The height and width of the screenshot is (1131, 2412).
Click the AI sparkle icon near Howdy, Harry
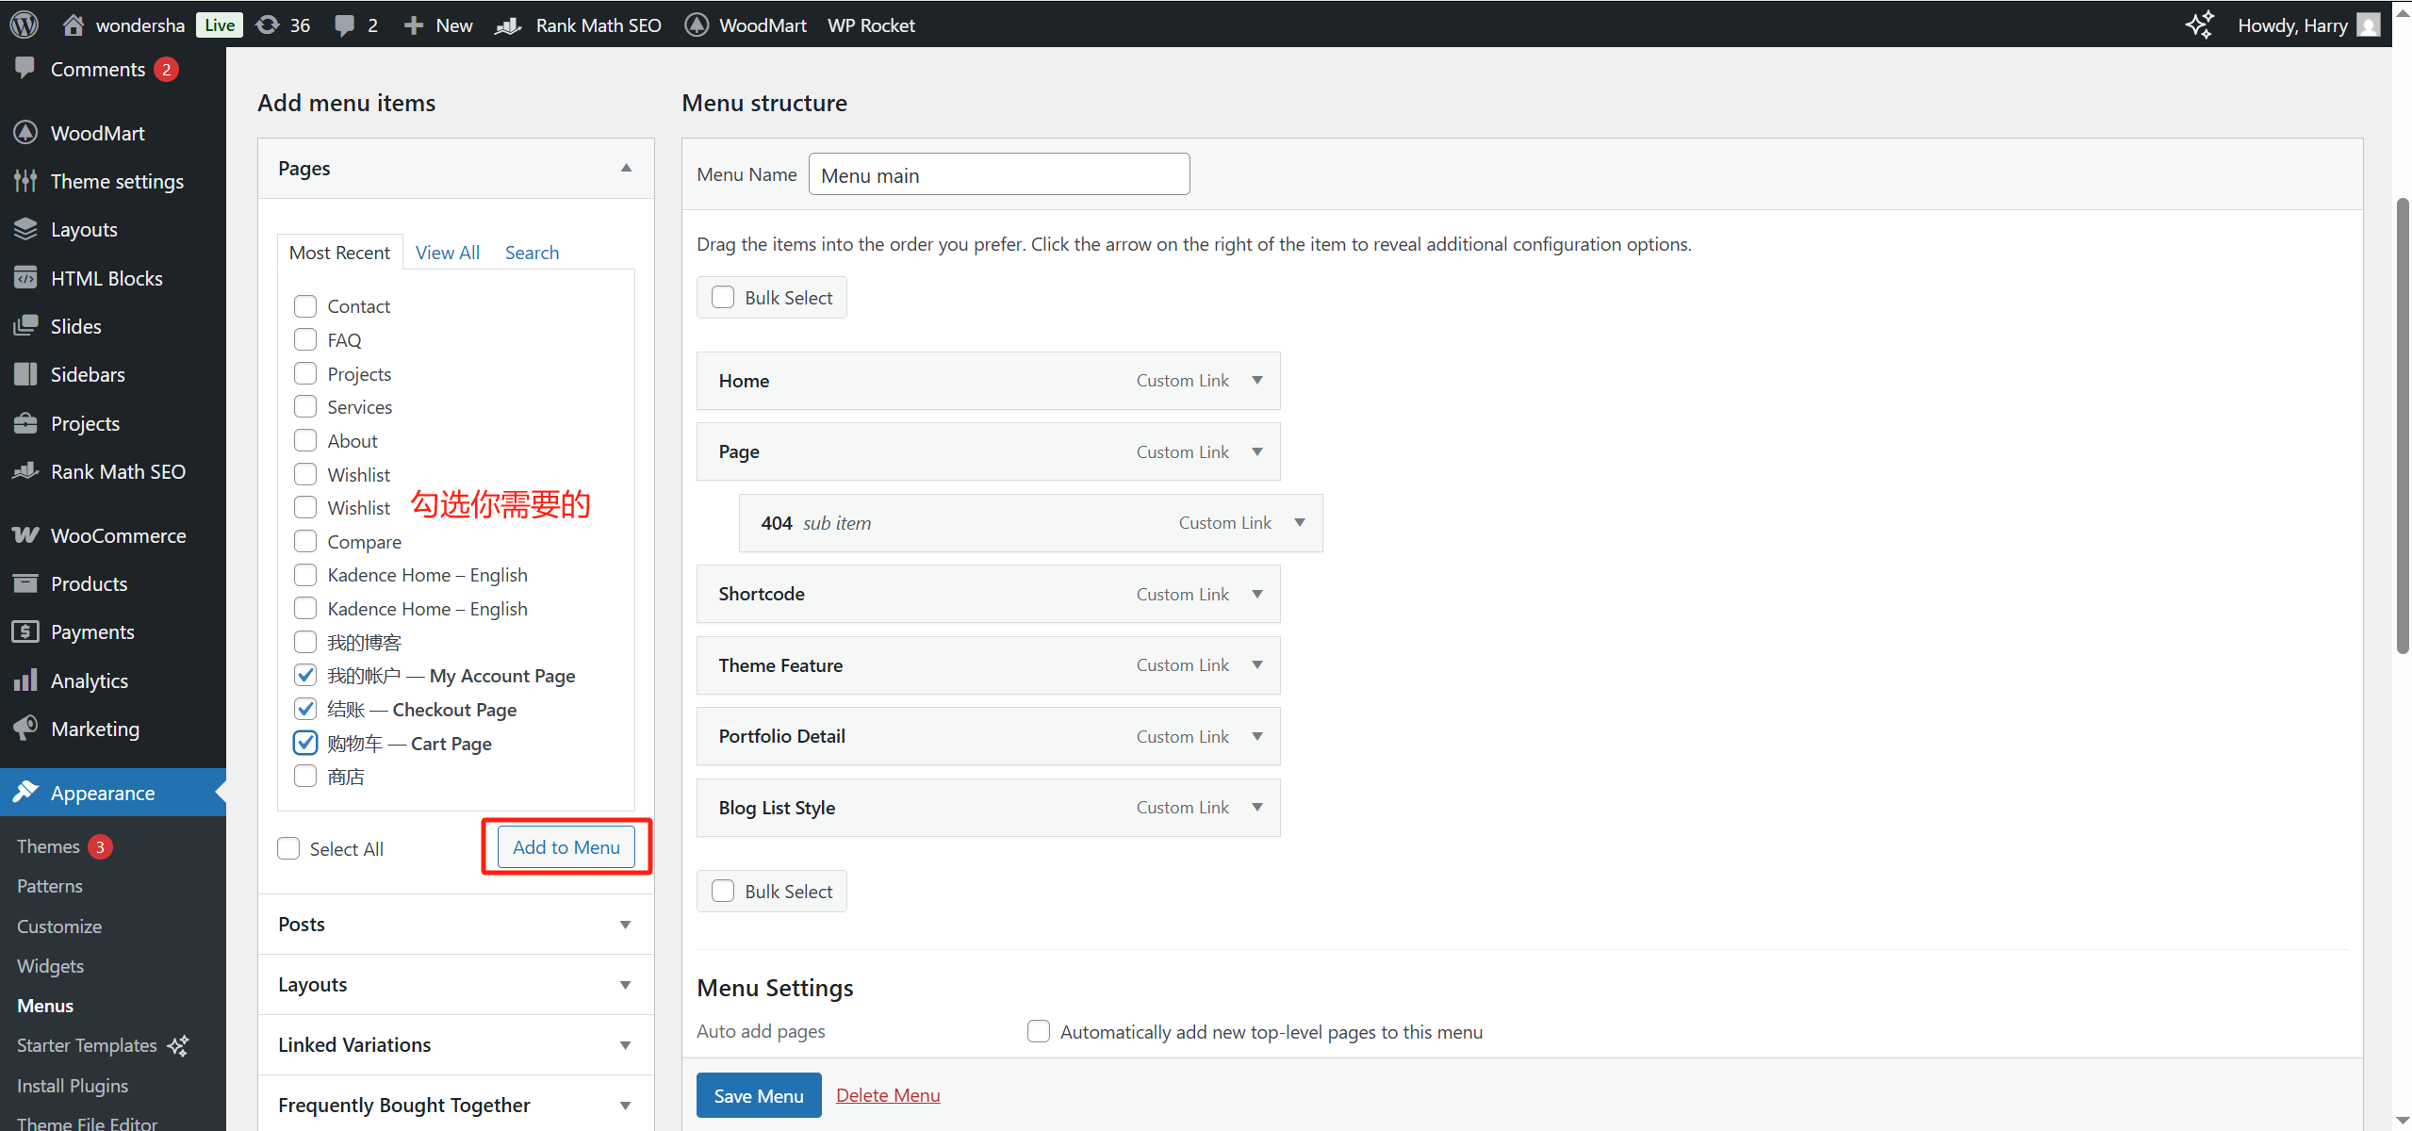tap(2199, 25)
